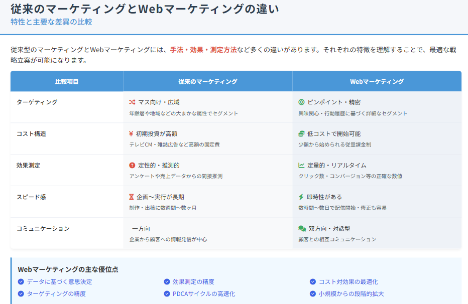Click the check mark beside PDCAサイクルの高速化
The height and width of the screenshot is (304, 468).
(x=167, y=294)
